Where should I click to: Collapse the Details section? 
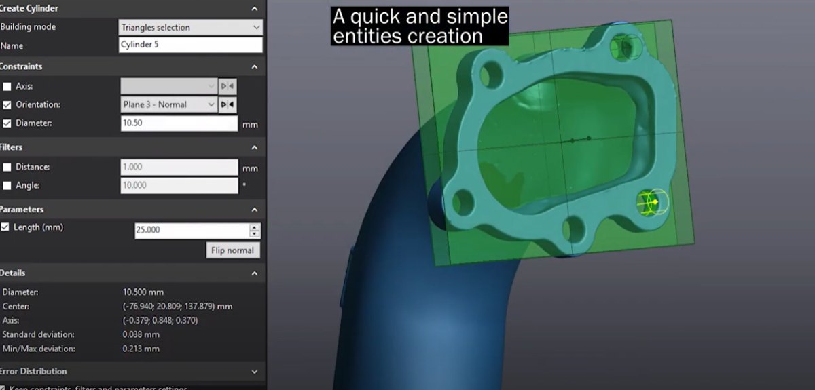(255, 273)
